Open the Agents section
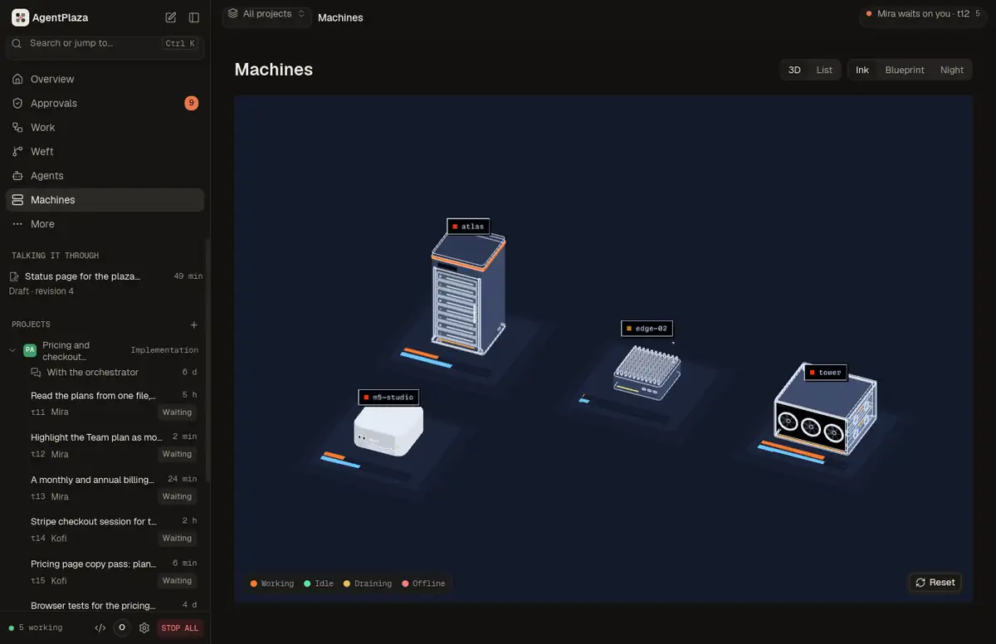The image size is (996, 644). (x=105, y=175)
